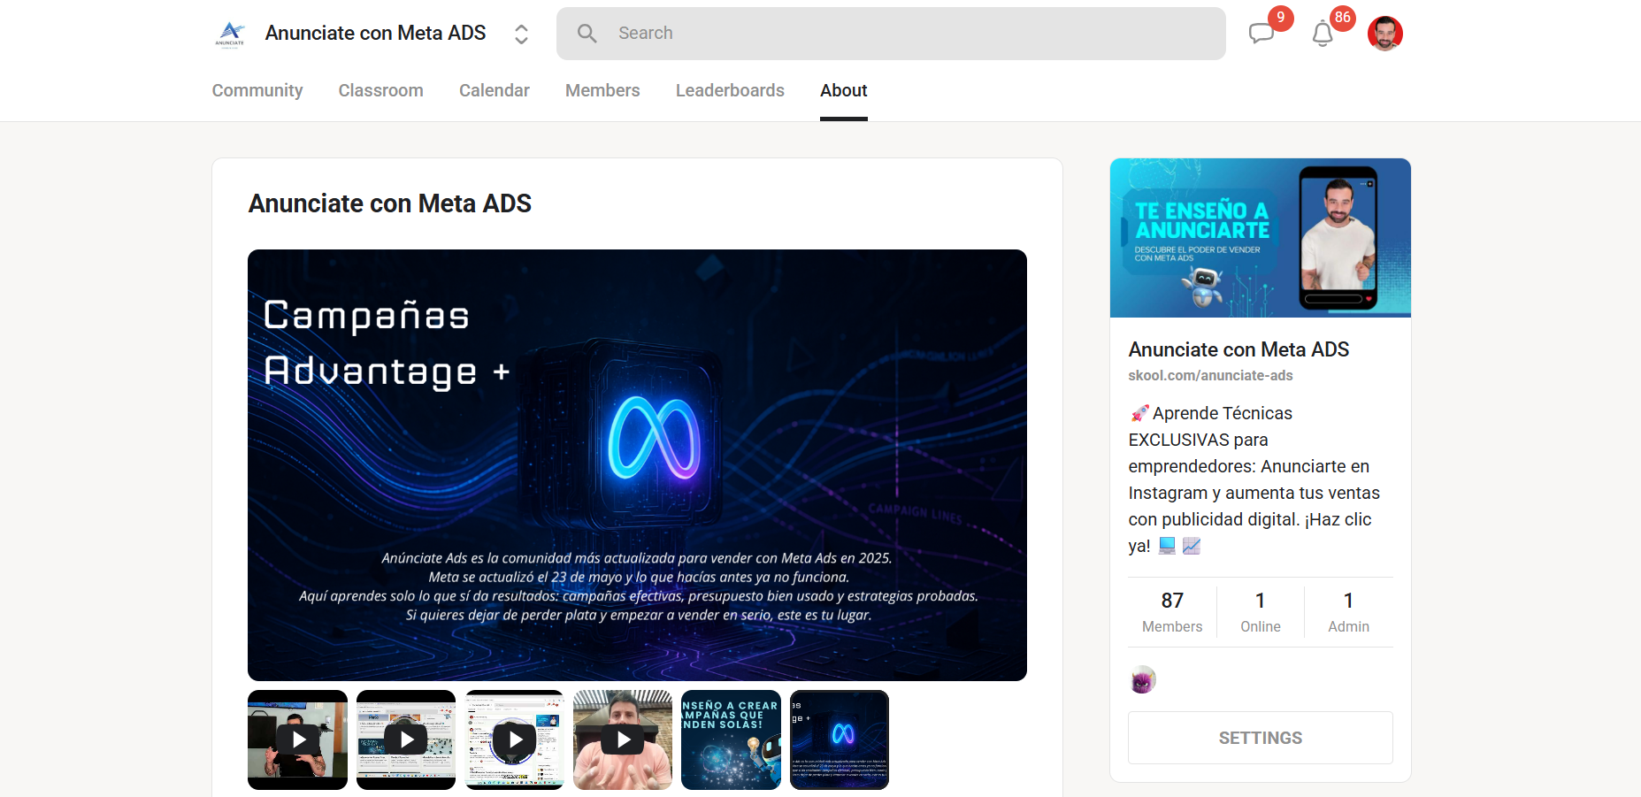Click the 'Anunciate con Meta ADS' header group name
This screenshot has width=1641, height=797.
[375, 33]
